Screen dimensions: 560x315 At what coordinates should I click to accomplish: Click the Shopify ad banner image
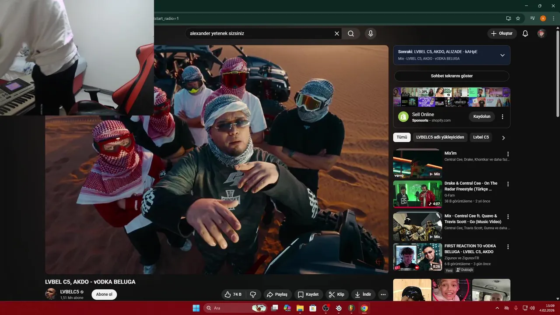pos(451,97)
